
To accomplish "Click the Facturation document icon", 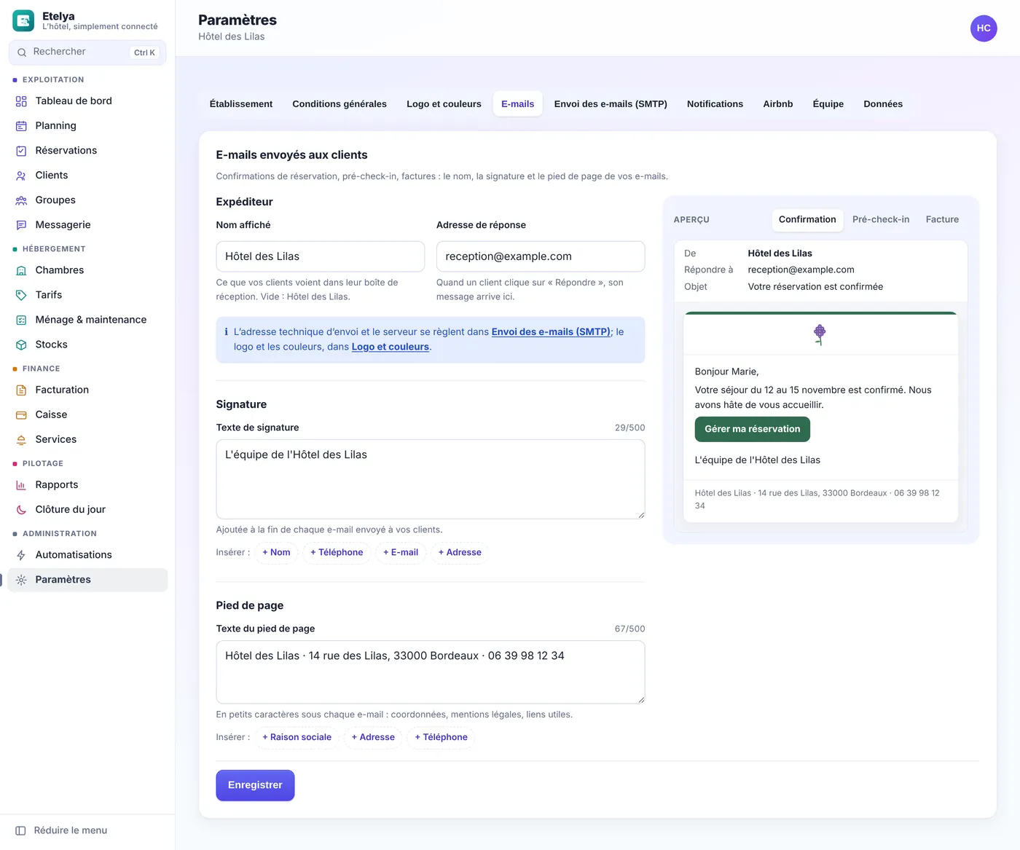I will [21, 390].
